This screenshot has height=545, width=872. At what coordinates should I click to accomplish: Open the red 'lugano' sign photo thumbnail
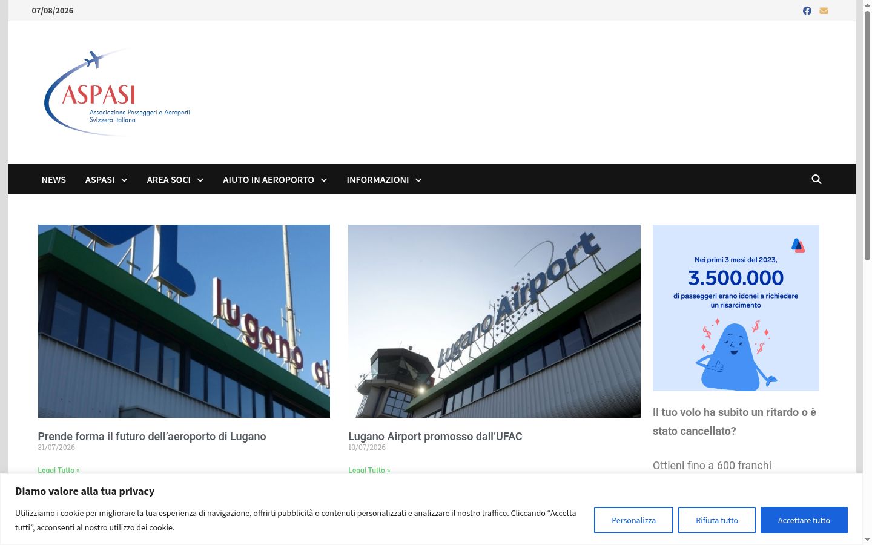[x=184, y=321]
